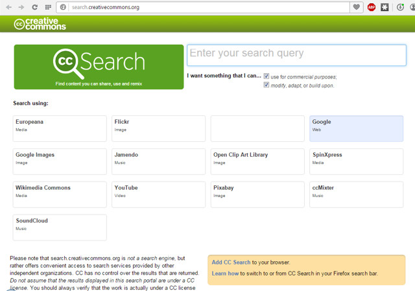415x291 pixels.
Task: Click the heart bookmark icon
Action: [357, 7]
